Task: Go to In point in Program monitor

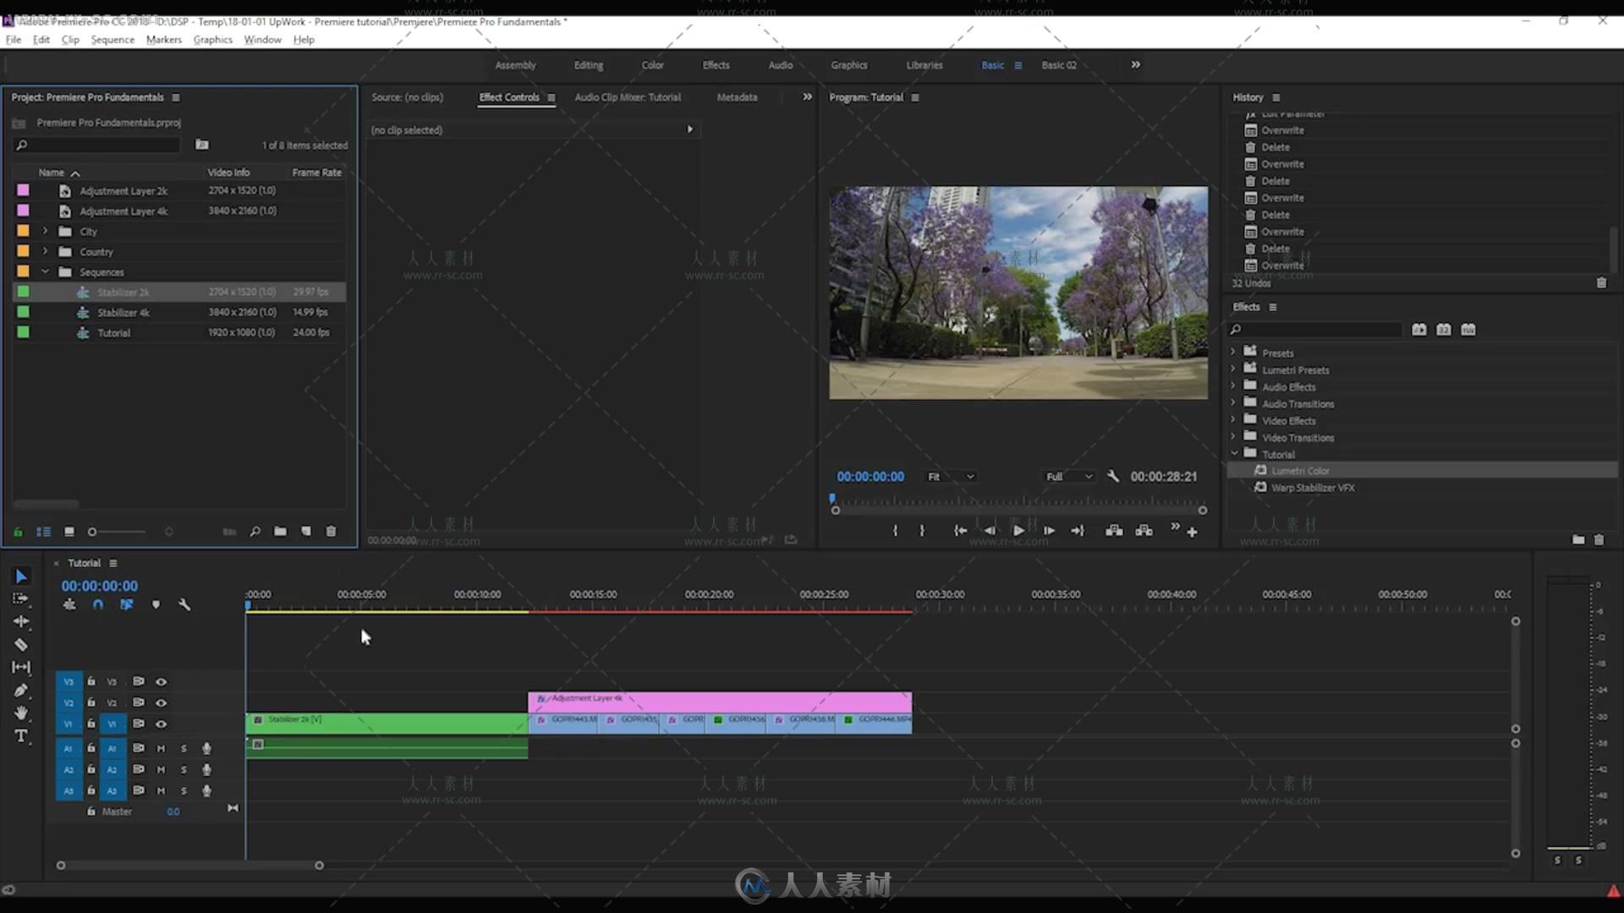Action: click(960, 531)
